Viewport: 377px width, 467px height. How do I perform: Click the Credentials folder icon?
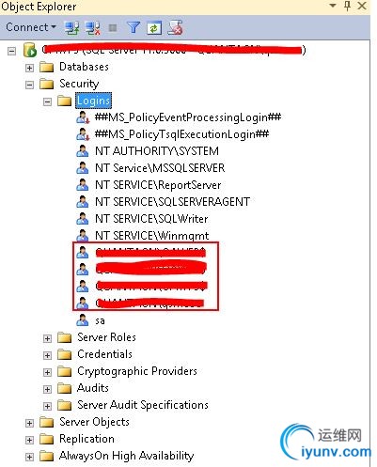point(65,354)
